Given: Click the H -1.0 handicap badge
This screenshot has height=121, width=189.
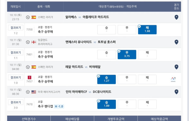Looking at the screenshot, I should (59, 106).
